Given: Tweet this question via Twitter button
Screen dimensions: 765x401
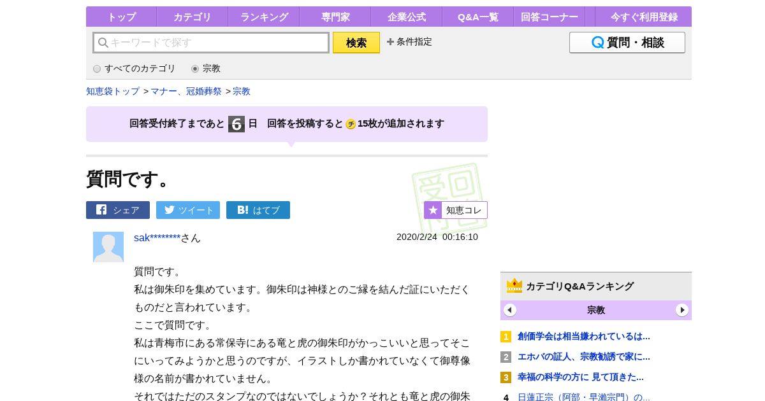Looking at the screenshot, I should [188, 210].
